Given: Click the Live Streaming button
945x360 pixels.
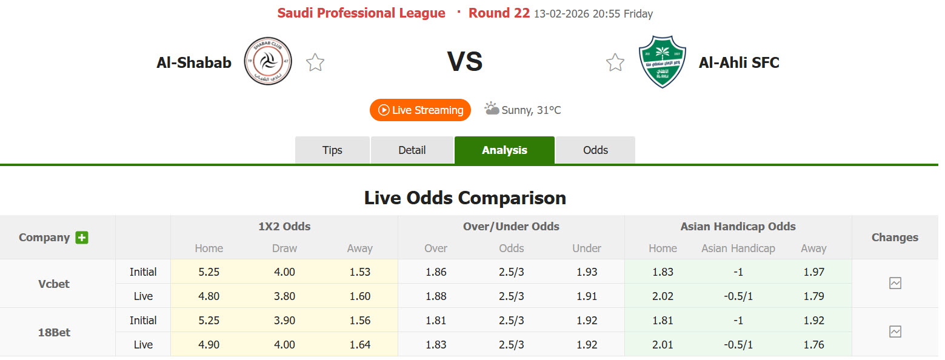Looking at the screenshot, I should [420, 110].
